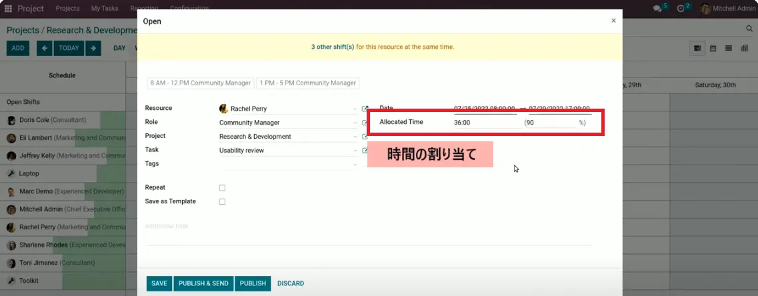The height and width of the screenshot is (296, 758).
Task: Open the conversations chat icon
Action: 657,8
